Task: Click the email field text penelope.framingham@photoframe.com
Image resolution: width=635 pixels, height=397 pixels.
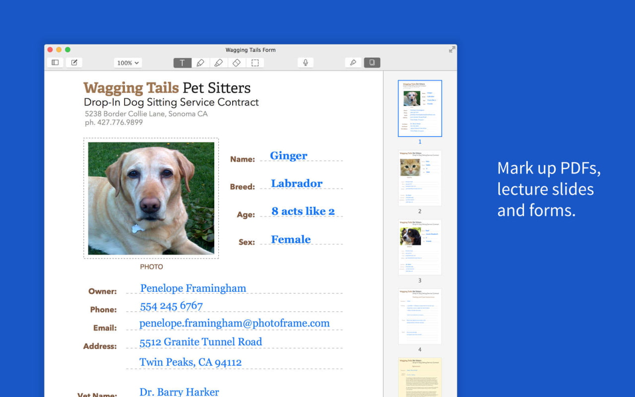Action: (234, 324)
